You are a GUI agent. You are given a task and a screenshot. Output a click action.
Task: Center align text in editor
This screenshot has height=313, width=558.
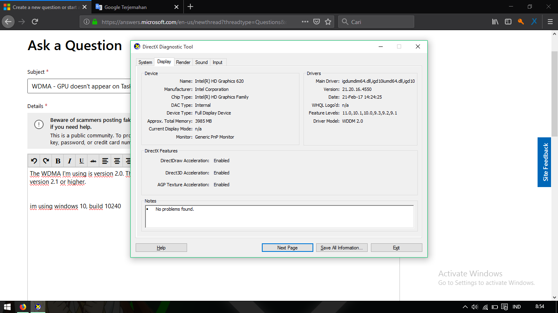[117, 161]
